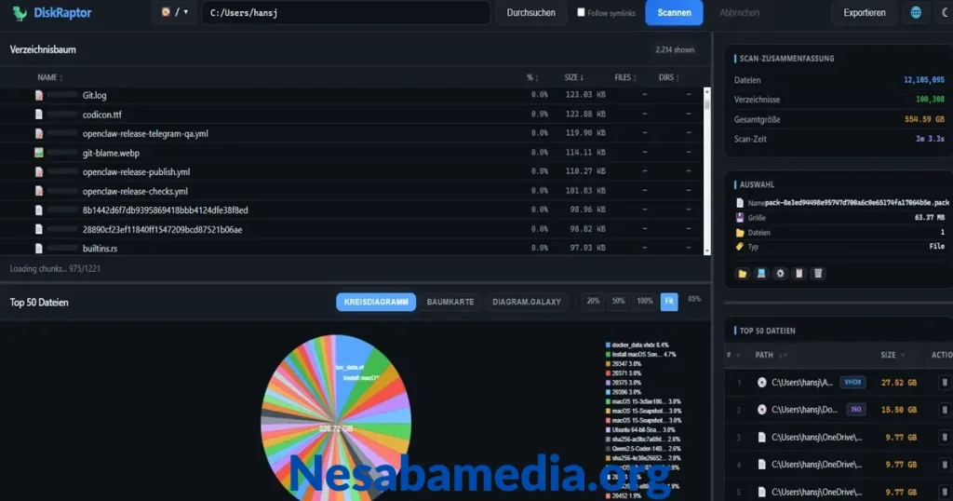
Task: Select the codicon.ttf file row
Action: tap(351, 114)
